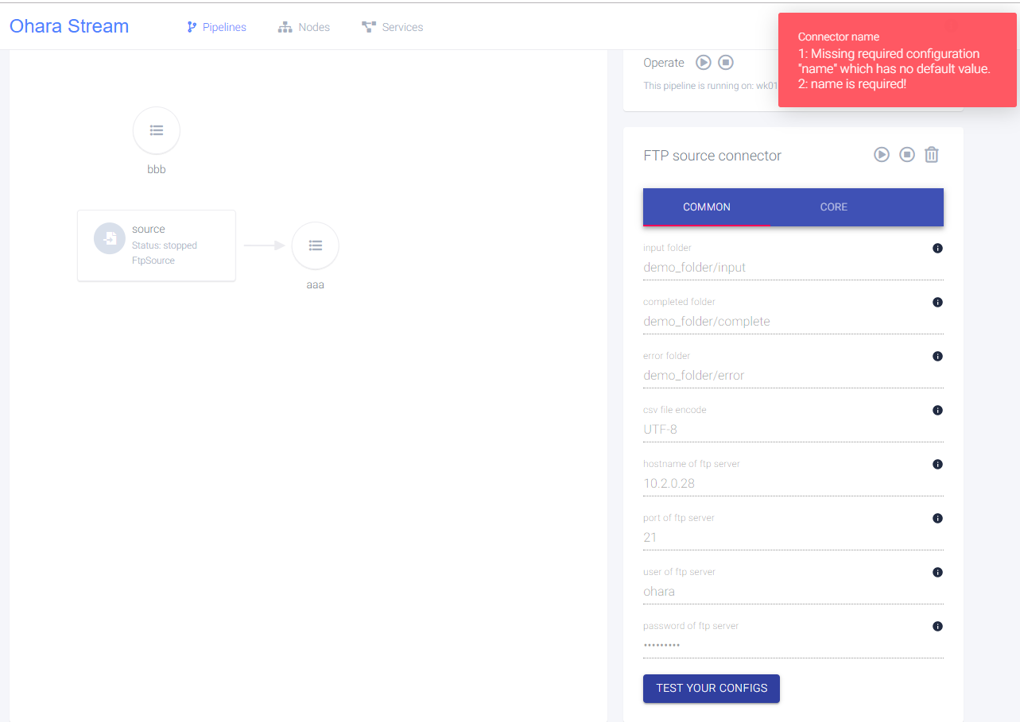This screenshot has width=1020, height=722.
Task: Click the Nodes hierarchy icon
Action: tap(285, 27)
